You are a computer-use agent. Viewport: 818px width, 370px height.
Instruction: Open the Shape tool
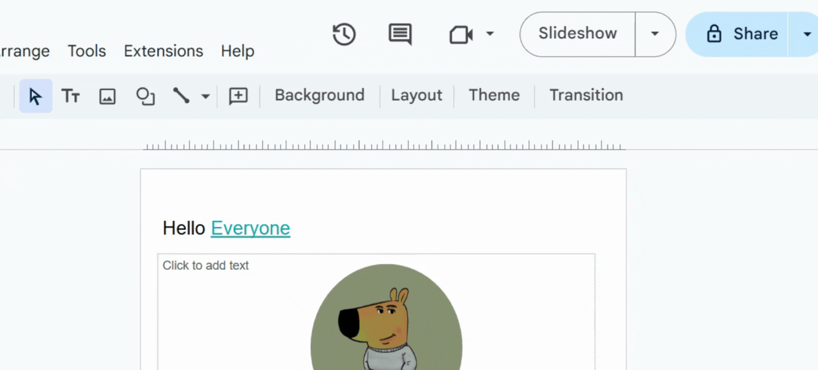coord(146,96)
